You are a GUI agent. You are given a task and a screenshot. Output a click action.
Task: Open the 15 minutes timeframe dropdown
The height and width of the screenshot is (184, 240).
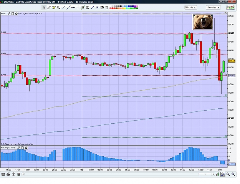pyautogui.click(x=213, y=7)
